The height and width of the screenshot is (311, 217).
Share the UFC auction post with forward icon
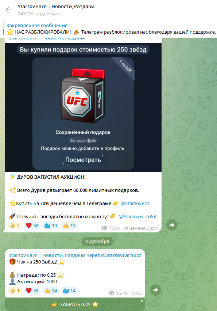[x=172, y=225]
